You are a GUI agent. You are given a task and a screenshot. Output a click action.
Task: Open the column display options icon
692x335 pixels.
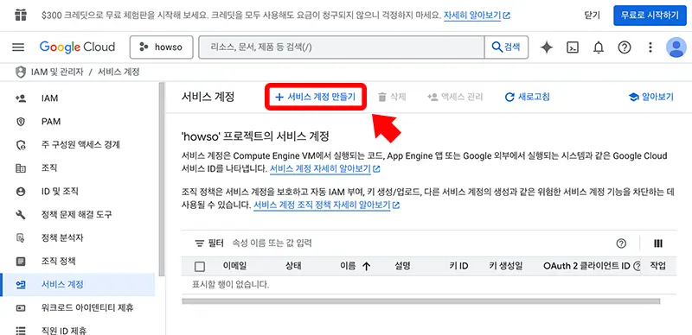point(658,243)
